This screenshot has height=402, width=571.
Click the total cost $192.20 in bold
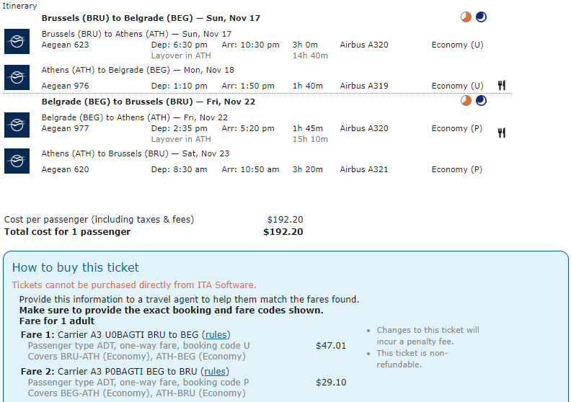[283, 232]
